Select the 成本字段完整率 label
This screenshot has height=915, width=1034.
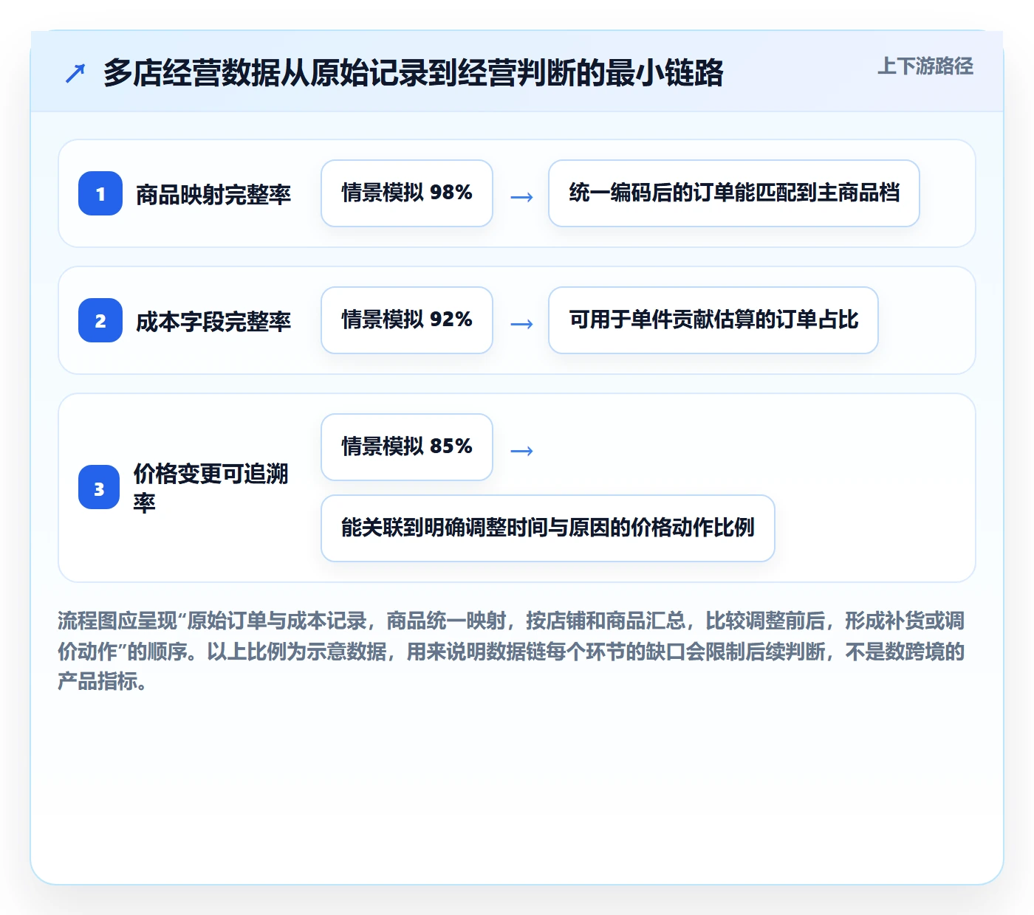(x=213, y=321)
